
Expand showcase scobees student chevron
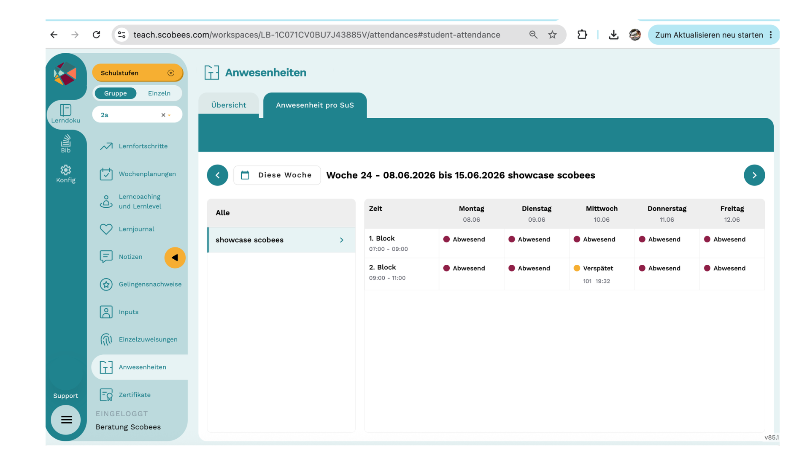click(342, 240)
